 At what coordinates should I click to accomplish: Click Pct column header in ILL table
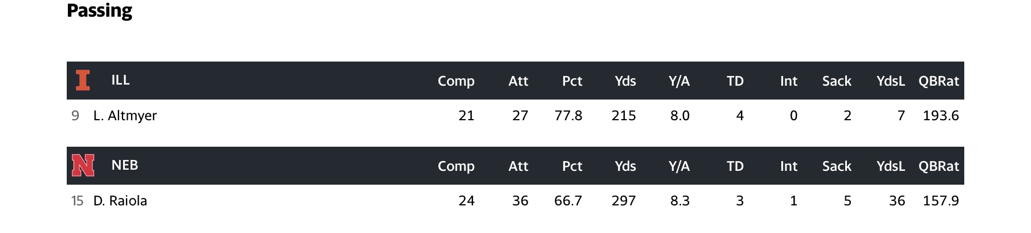coord(572,81)
